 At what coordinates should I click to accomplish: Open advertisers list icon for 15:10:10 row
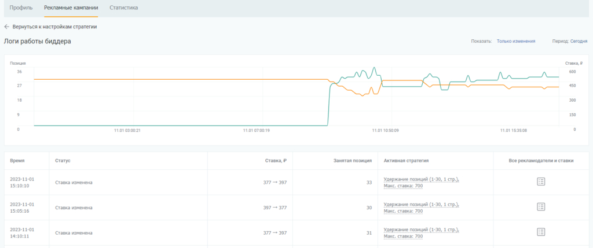coord(541,182)
